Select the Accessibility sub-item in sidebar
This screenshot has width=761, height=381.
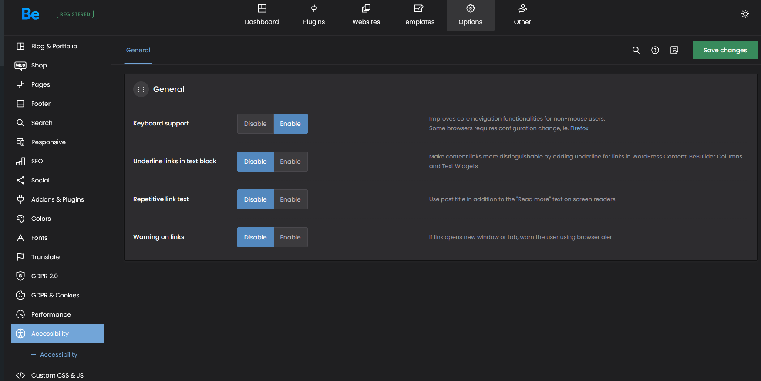pos(59,354)
